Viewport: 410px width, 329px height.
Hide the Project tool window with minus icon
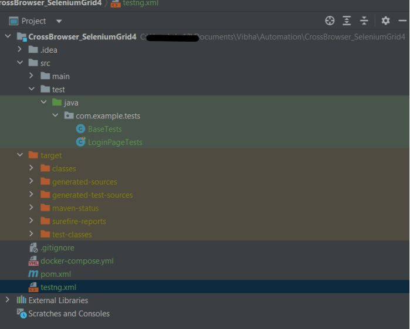402,21
